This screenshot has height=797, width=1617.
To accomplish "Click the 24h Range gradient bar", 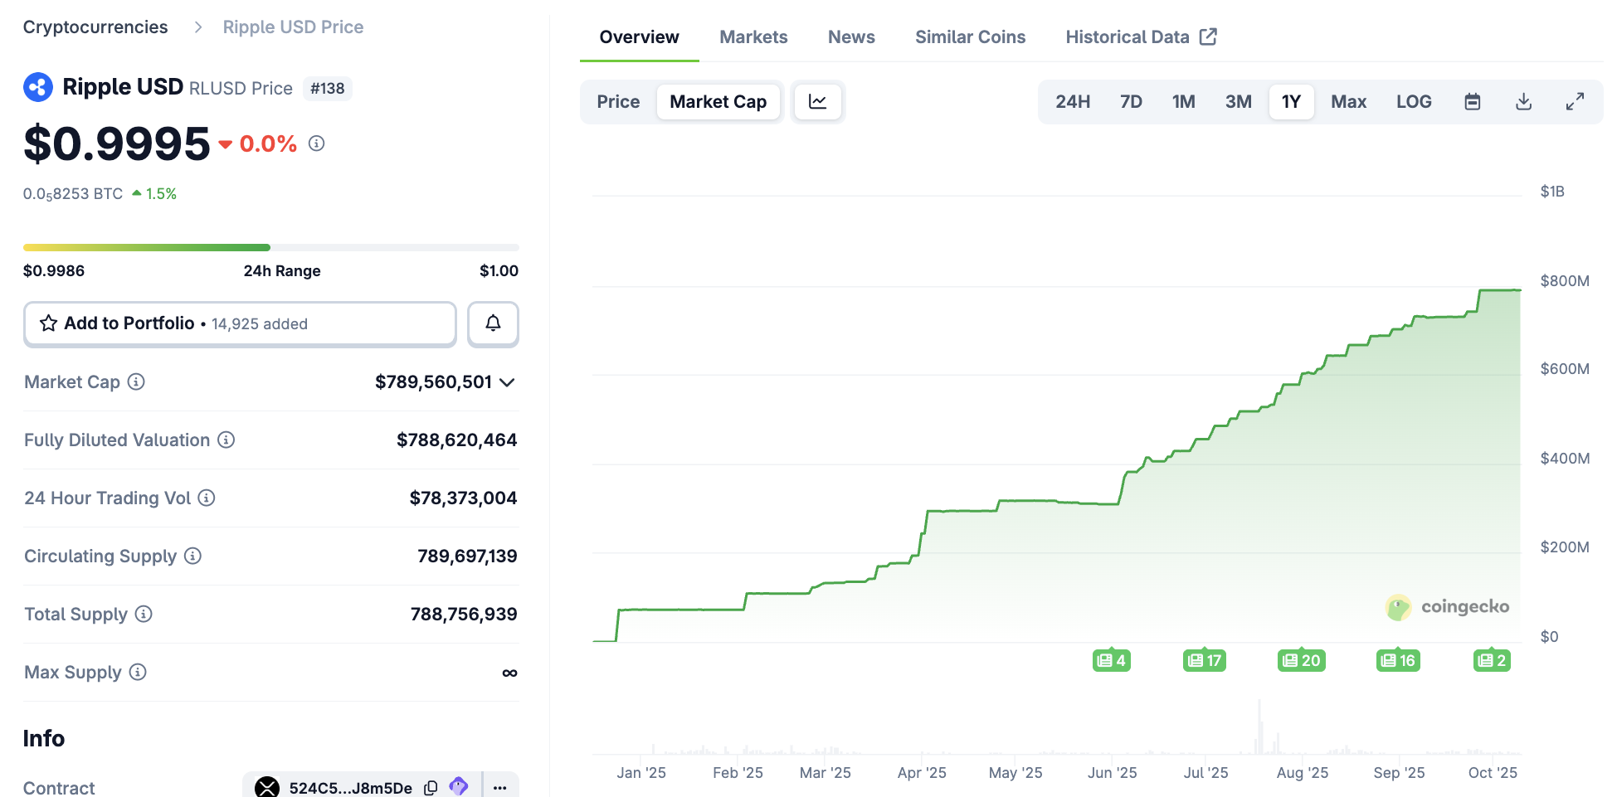I will click(271, 247).
